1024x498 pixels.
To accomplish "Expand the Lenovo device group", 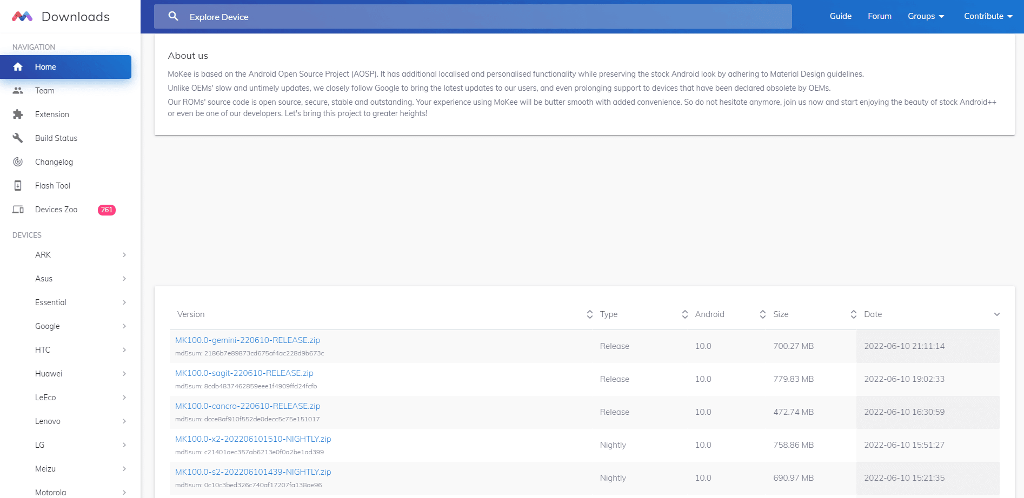I will pyautogui.click(x=124, y=421).
